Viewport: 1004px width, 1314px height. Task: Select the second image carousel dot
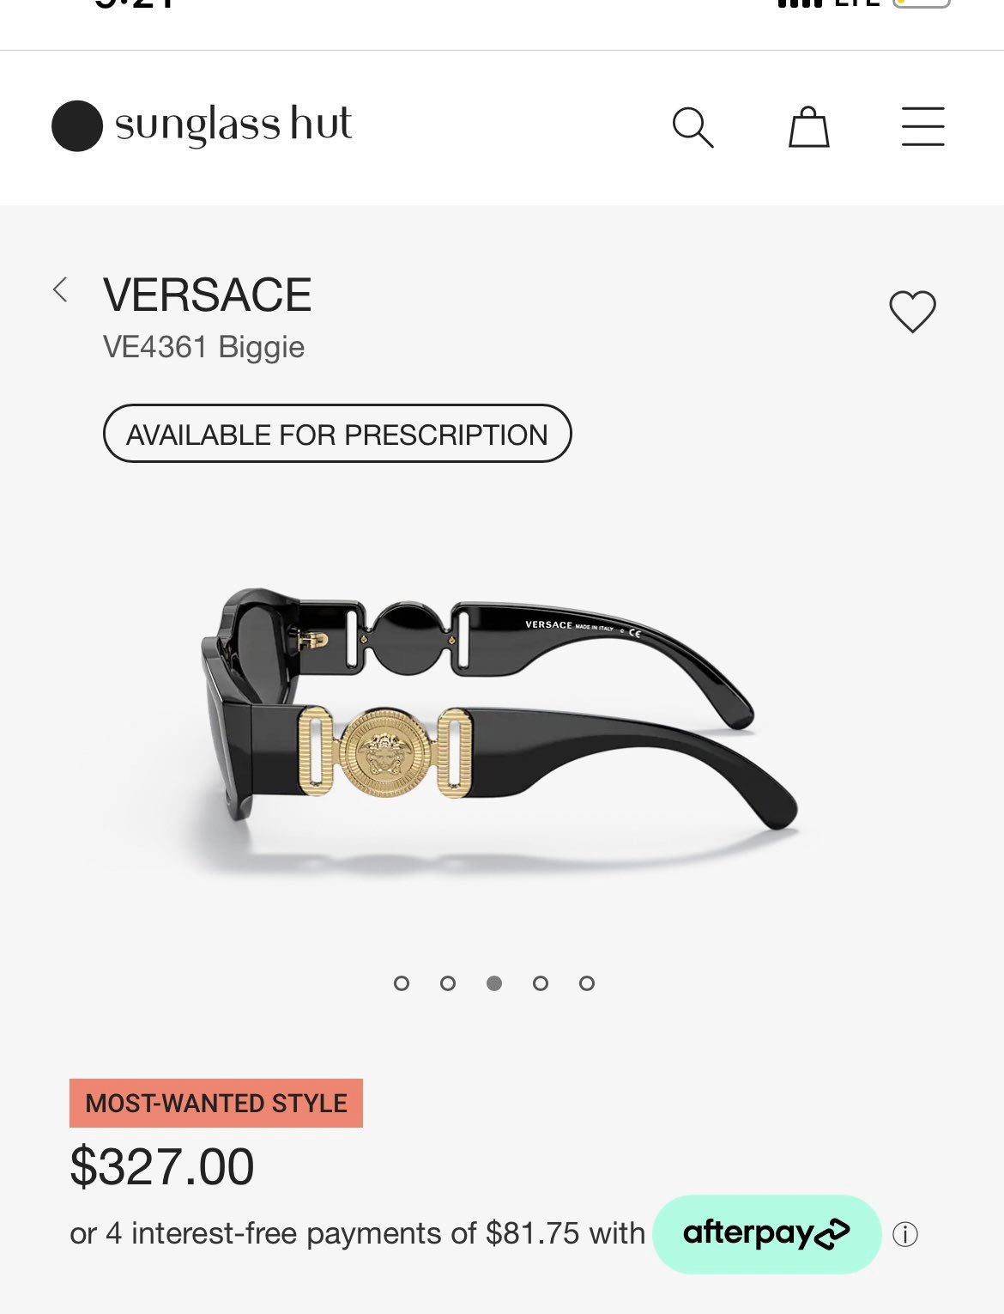coord(447,983)
